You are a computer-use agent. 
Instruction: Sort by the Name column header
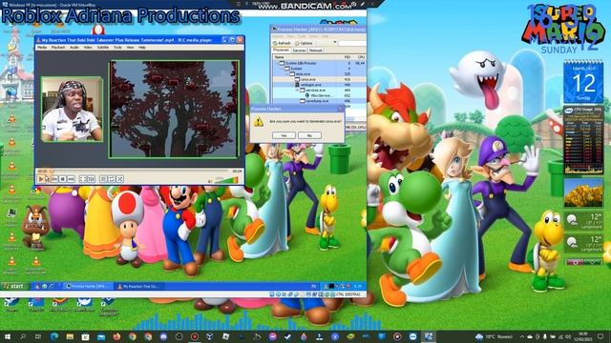point(305,57)
